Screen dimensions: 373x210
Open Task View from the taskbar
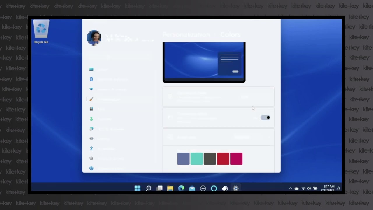(159, 188)
